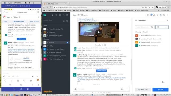Click the blue Add member button

tap(160, 90)
